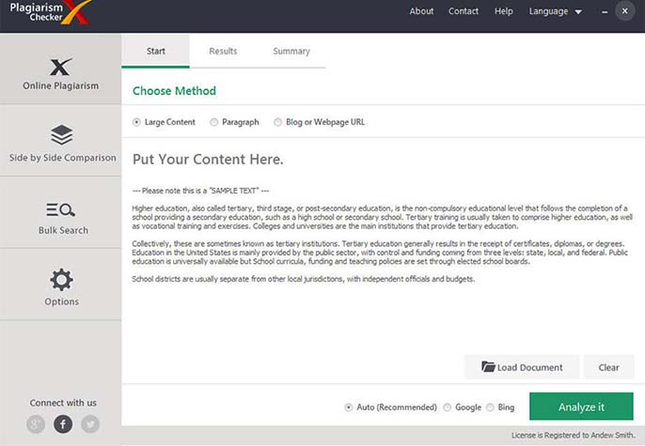Choose the Google search engine option
The image size is (645, 446).
(x=448, y=408)
